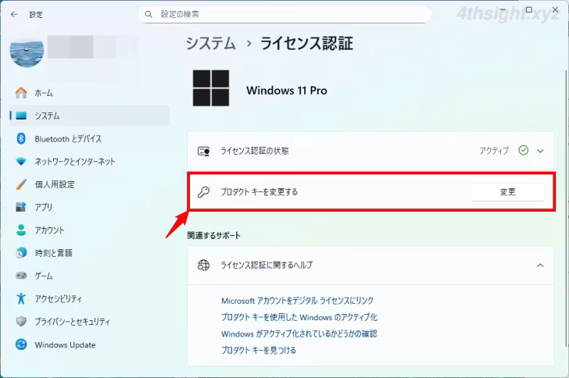Viewport: 569px width, 378px height.
Task: Open アカウント settings page
Action: (89, 230)
